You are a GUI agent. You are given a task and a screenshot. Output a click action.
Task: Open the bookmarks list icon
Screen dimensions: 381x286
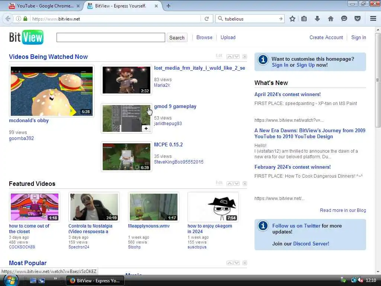304,19
